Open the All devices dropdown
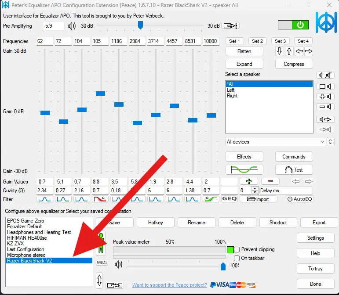The image size is (339, 295). coord(275,142)
